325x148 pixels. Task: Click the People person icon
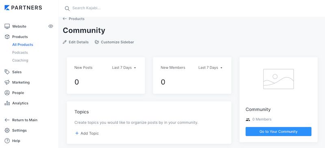pyautogui.click(x=7, y=93)
